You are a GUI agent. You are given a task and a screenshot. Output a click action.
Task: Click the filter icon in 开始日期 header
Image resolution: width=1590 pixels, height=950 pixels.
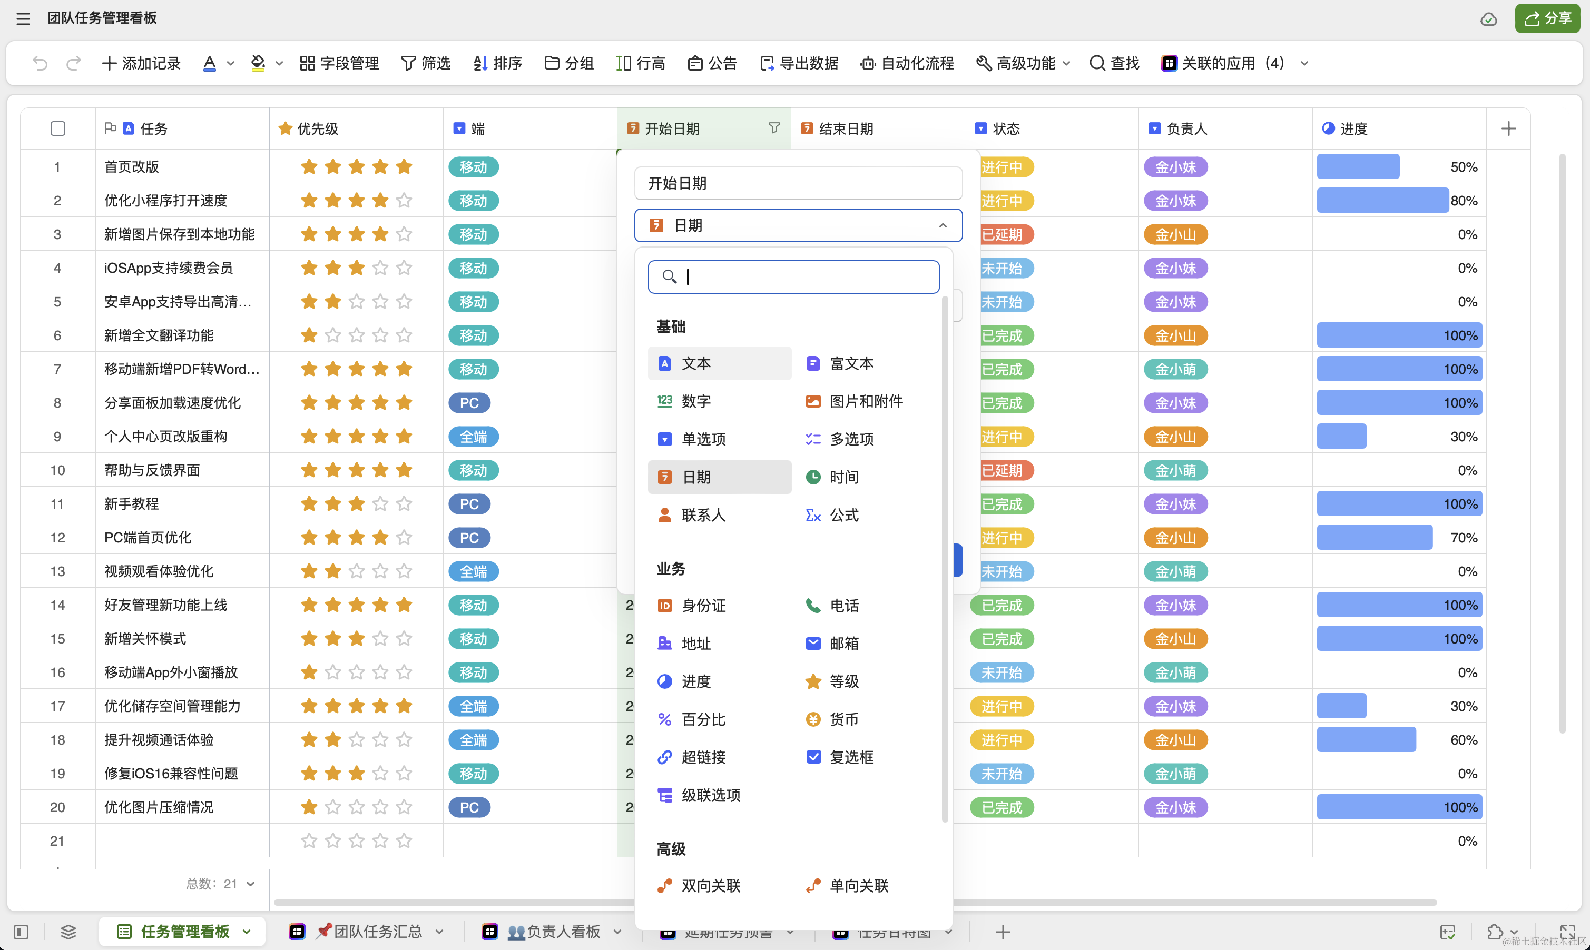pos(774,128)
